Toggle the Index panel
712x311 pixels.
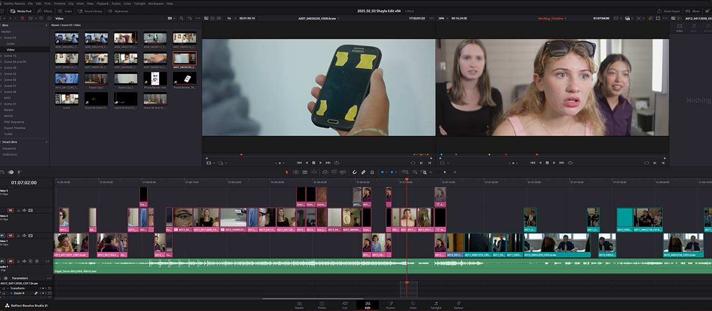(66, 11)
